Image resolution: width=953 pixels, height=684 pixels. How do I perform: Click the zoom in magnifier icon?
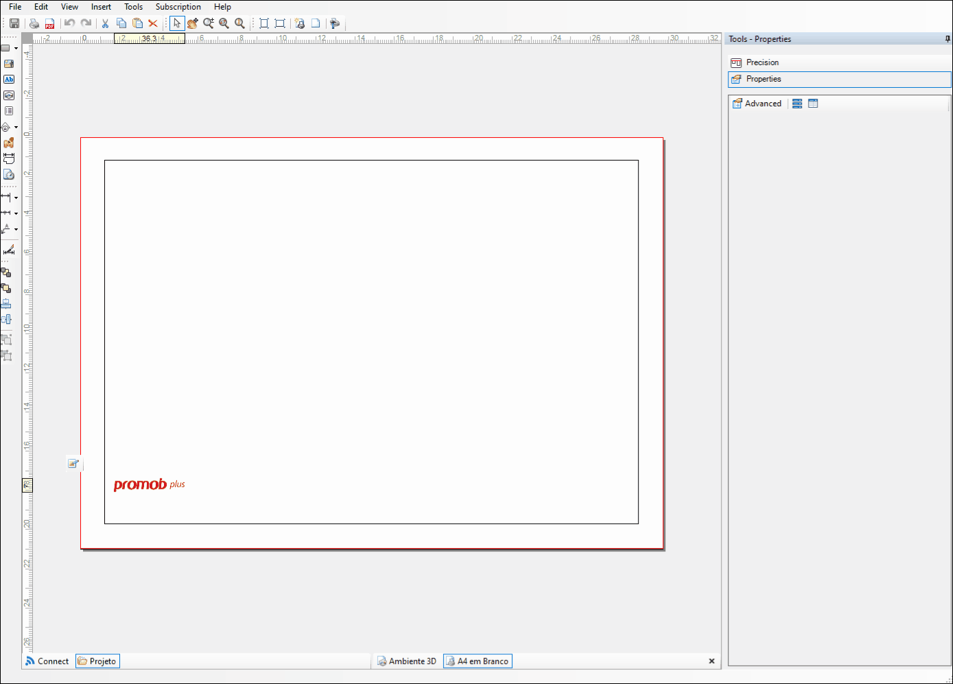[209, 23]
